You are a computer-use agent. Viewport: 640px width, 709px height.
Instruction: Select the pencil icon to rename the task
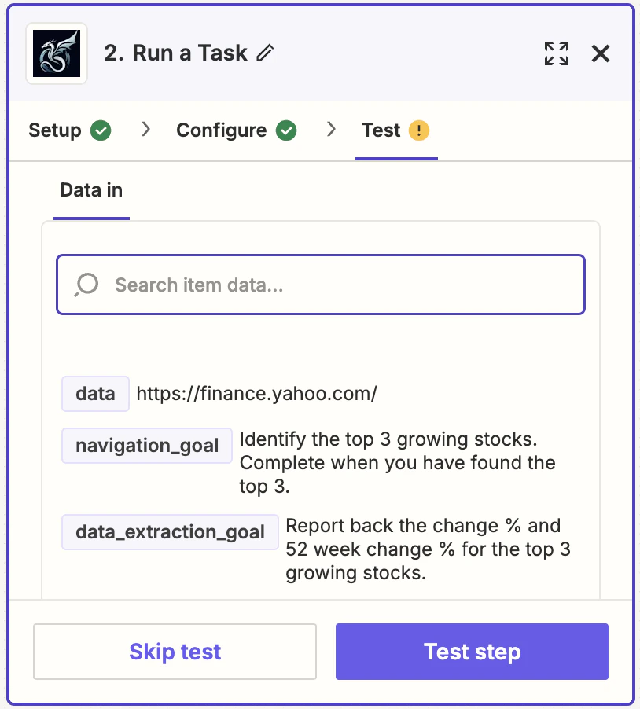click(x=265, y=53)
